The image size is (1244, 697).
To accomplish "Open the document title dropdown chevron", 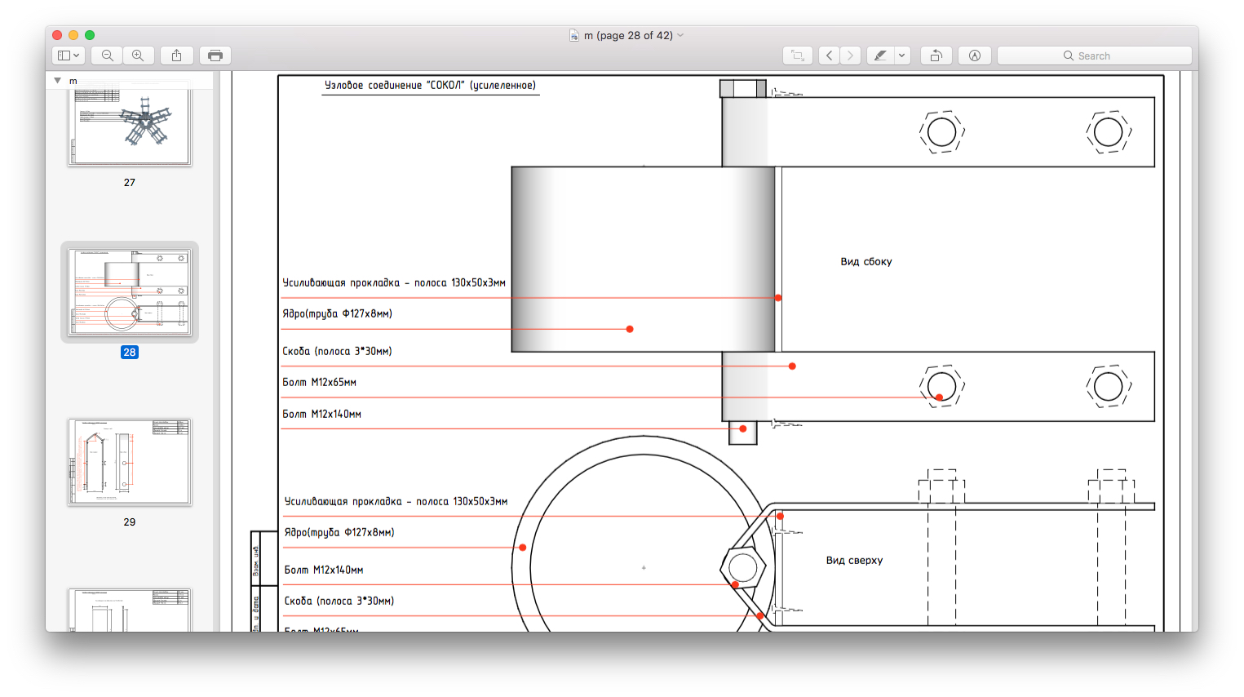I will click(680, 35).
